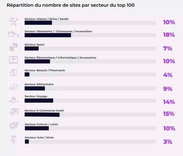Screen dimensions: 183x156
Task: Click the 3% value for Auto / Moto
Action: point(168,142)
